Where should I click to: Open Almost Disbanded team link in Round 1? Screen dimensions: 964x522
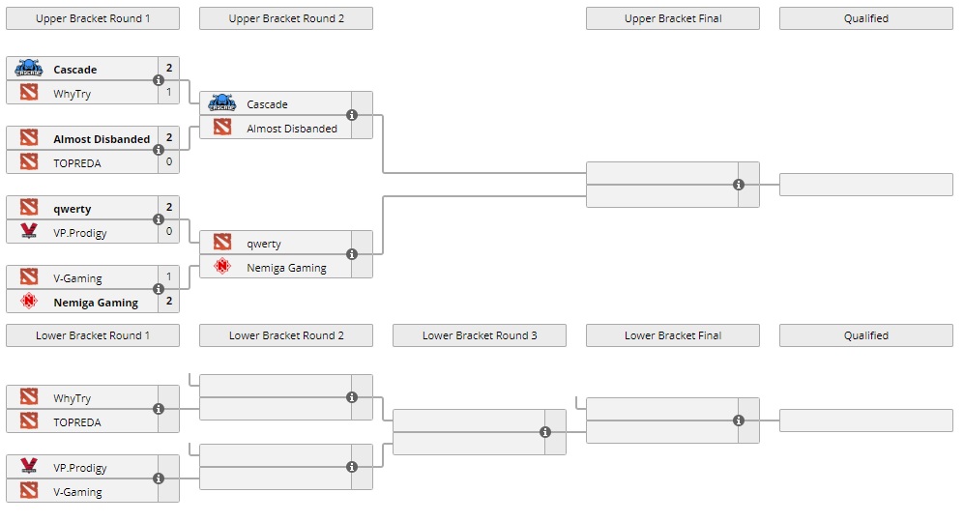[x=102, y=139]
